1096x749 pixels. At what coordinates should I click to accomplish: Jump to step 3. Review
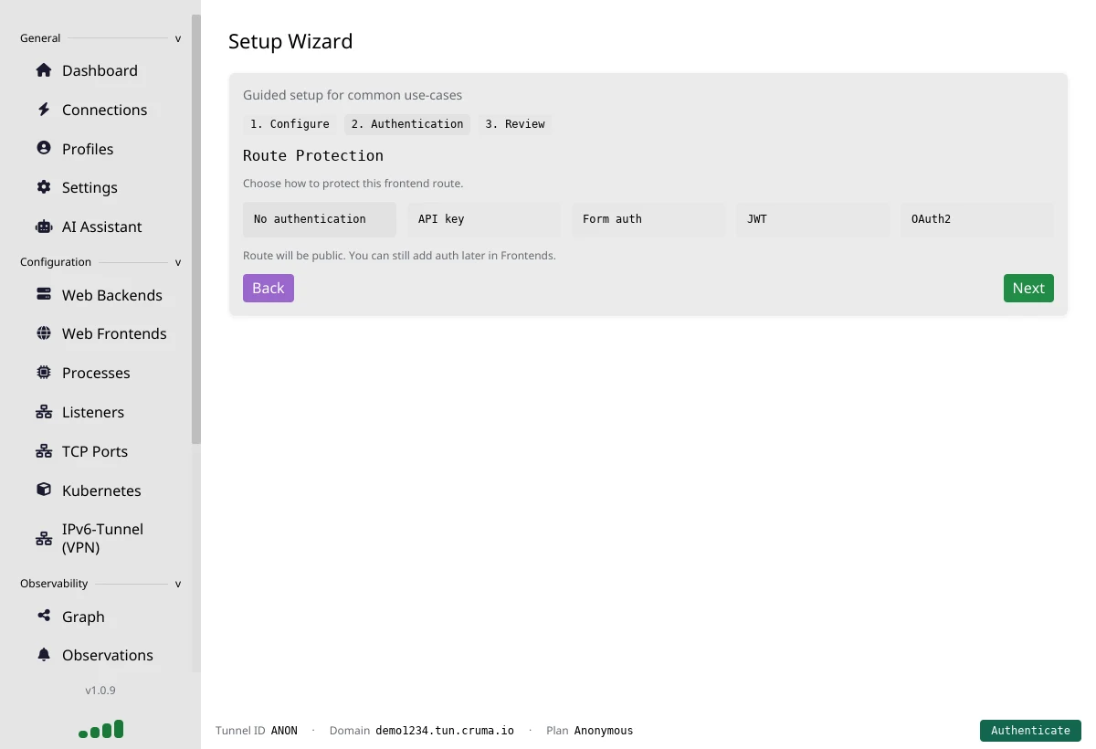[x=515, y=124]
